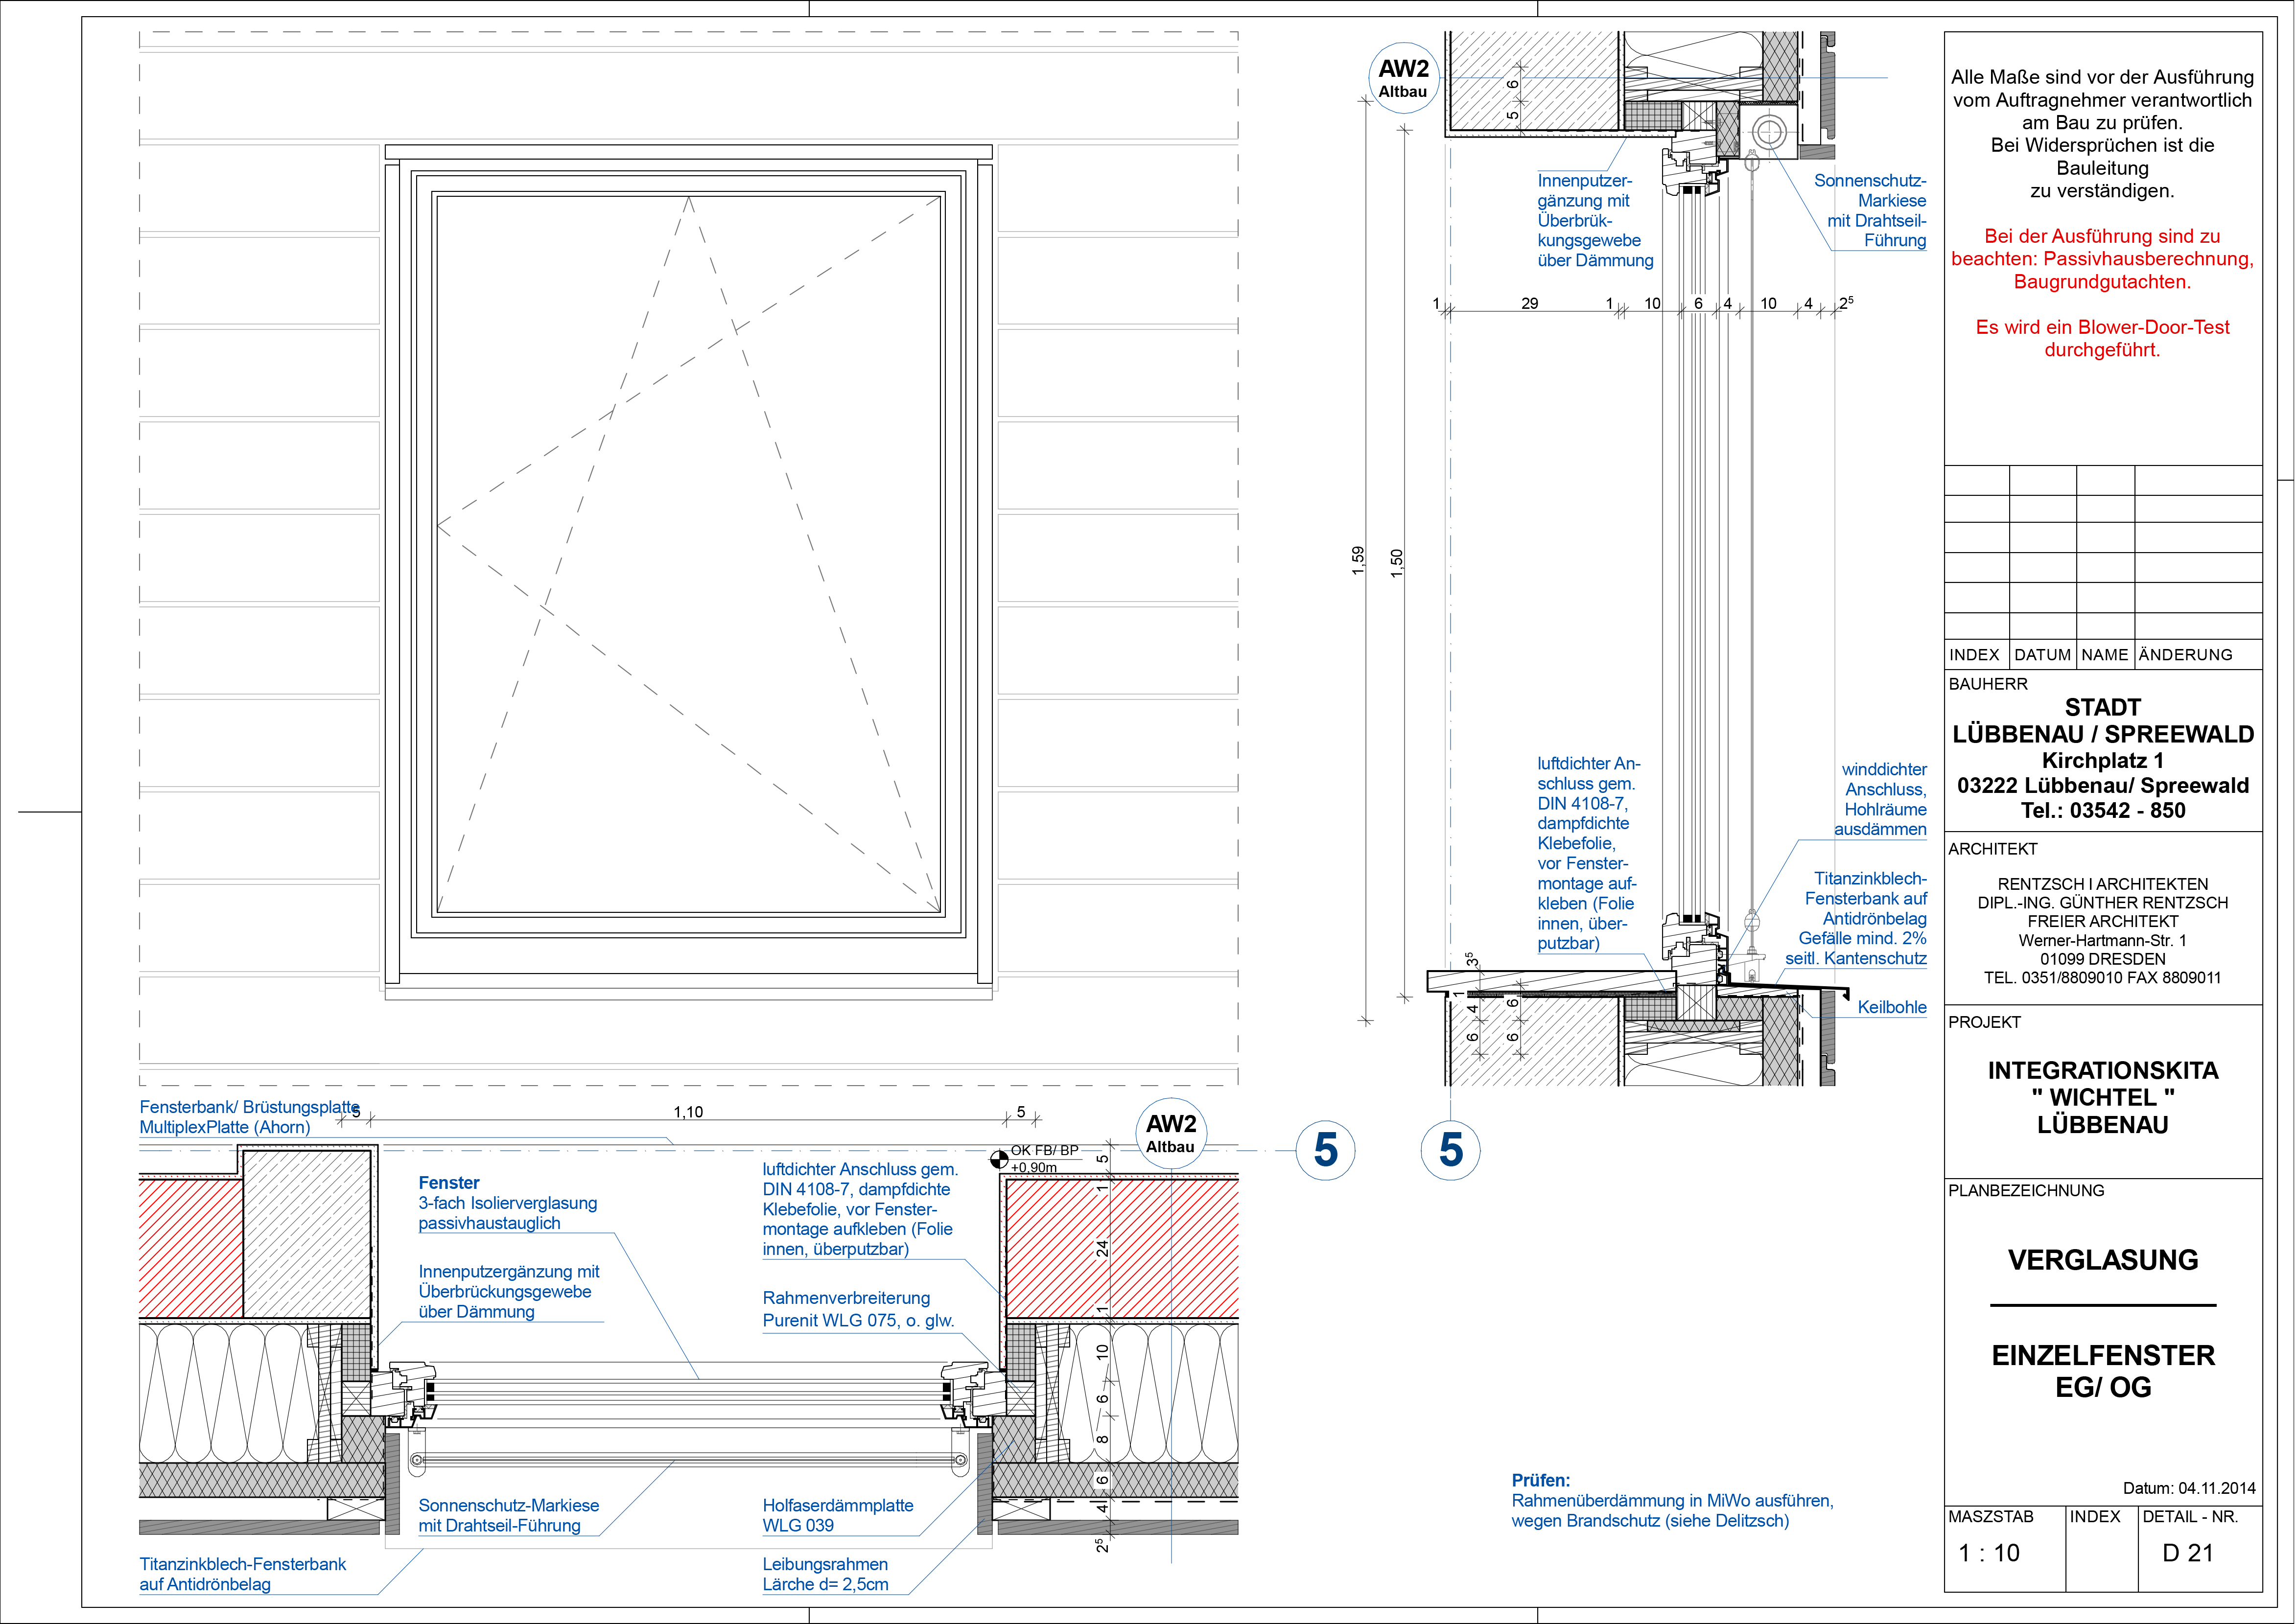The width and height of the screenshot is (2296, 1624).
Task: Click the right axis 5 circle marker
Action: pyautogui.click(x=1450, y=1150)
